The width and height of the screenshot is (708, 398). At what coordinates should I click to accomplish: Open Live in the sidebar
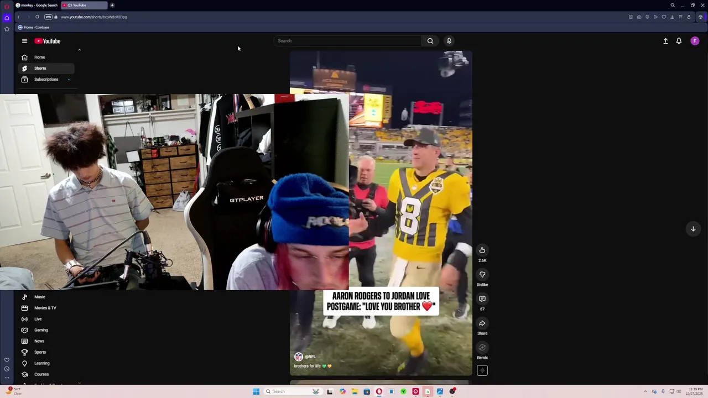46,319
